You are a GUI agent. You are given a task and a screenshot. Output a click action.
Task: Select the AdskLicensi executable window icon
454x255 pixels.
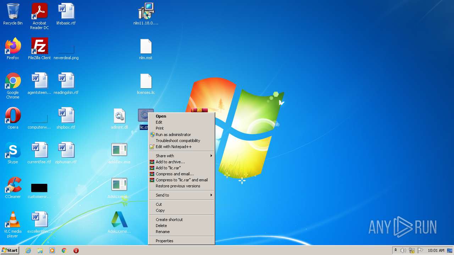click(119, 188)
